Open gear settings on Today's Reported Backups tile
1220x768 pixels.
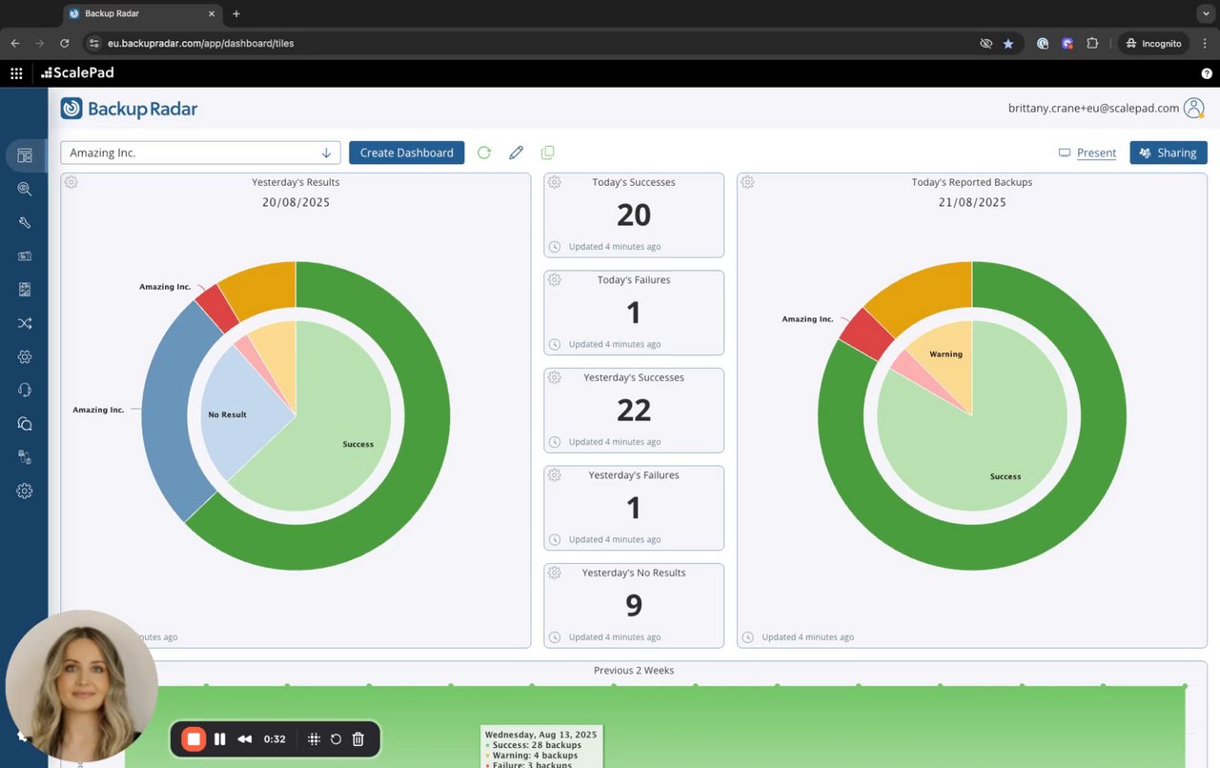[x=748, y=182]
